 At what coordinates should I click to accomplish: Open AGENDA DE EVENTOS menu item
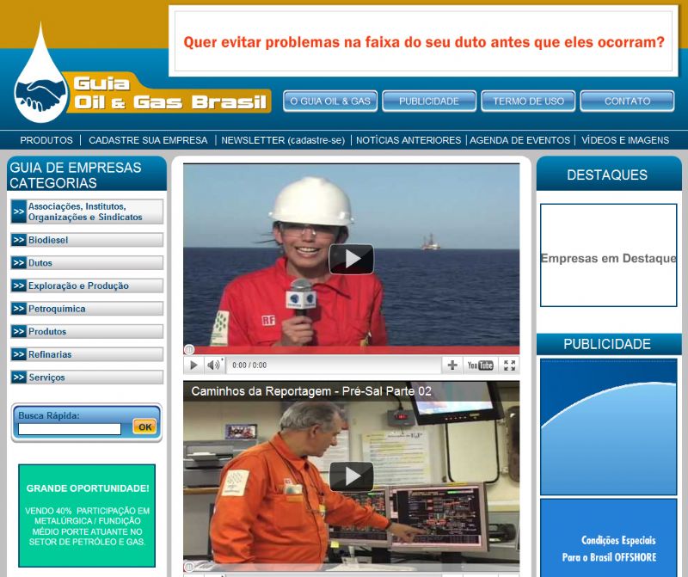520,140
